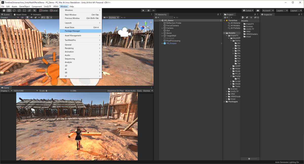Click Inspector panel lock icon
The image size is (304, 164).
tap(299, 15)
